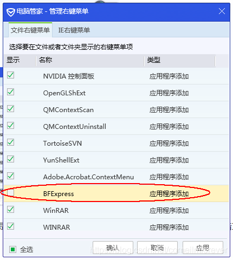Enable the BFExpress checkbox
This screenshot has width=233, height=260.
click(x=11, y=193)
